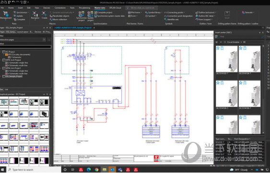
Task: Click the macros Navigator icon
Action: 35,13
